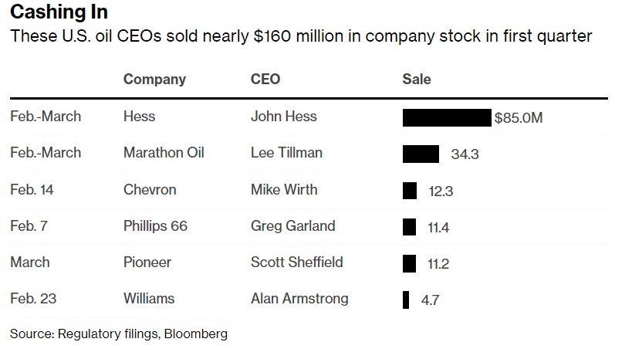Click the Chevron sale bar
Image resolution: width=632 pixels, height=359 pixels.
(x=410, y=191)
